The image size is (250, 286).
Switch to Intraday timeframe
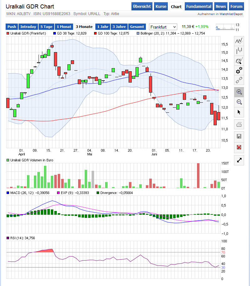coord(28,27)
